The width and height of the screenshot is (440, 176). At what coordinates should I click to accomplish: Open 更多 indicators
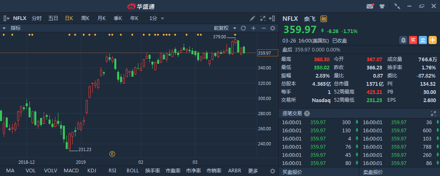coord(253,171)
